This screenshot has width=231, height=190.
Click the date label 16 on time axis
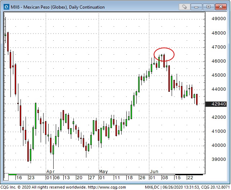pyautogui.click(x=19, y=178)
